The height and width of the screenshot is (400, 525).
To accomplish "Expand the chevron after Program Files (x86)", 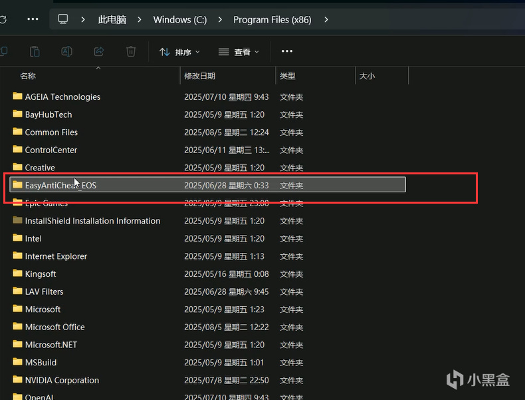I will click(326, 20).
